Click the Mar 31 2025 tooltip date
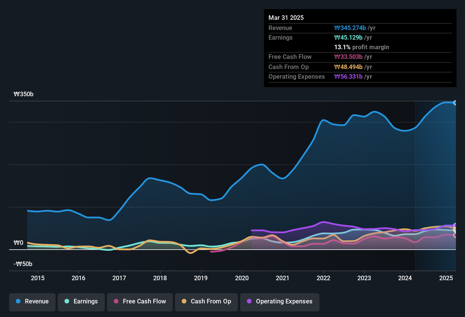Screen dimensions: 465x317 [x=286, y=18]
